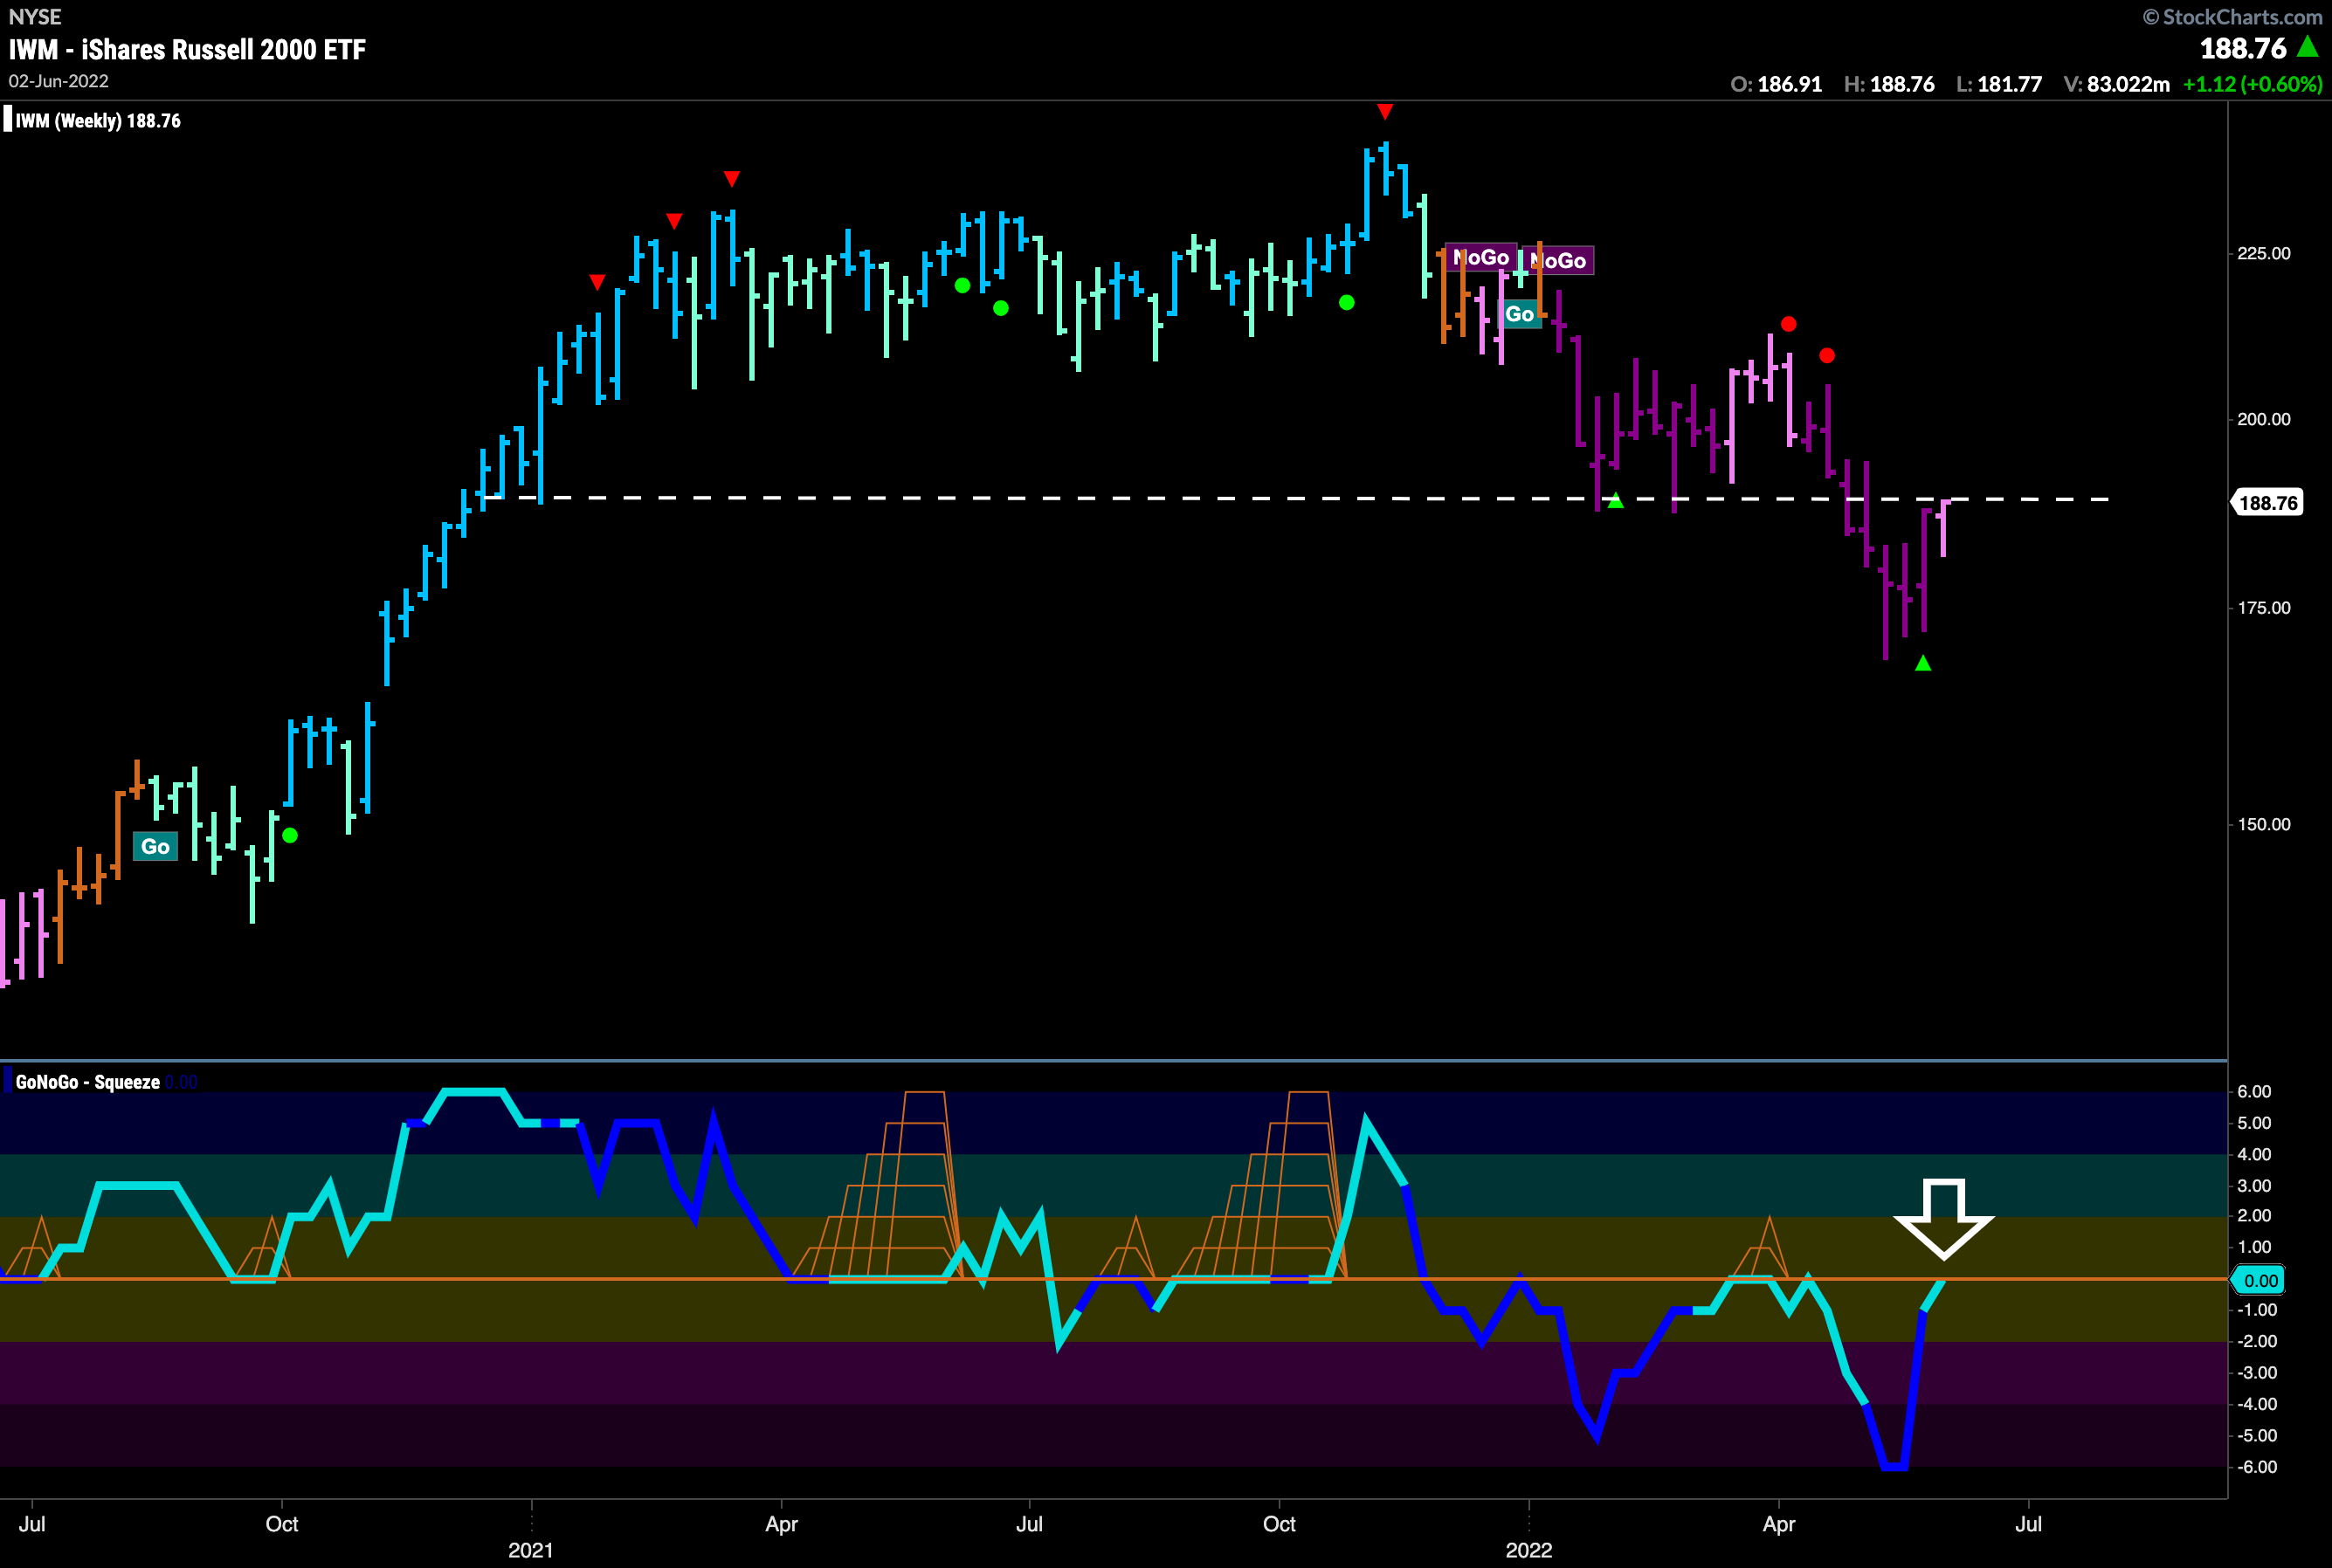Click the 2022 year label on time axis
Viewport: 2332px width, 1568px height.
(x=1528, y=1550)
